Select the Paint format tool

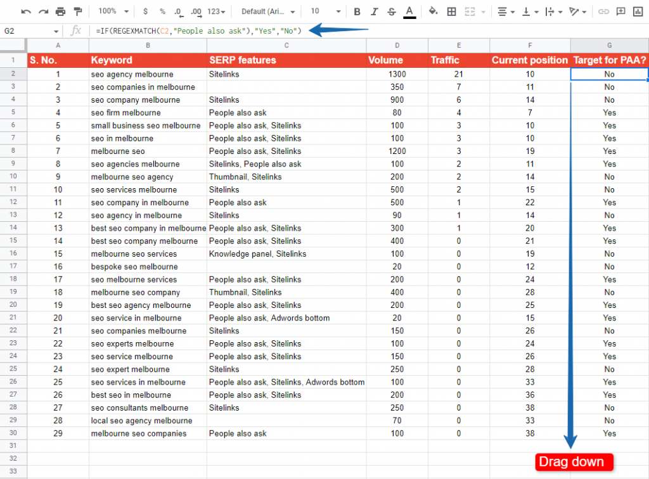pyautogui.click(x=78, y=11)
